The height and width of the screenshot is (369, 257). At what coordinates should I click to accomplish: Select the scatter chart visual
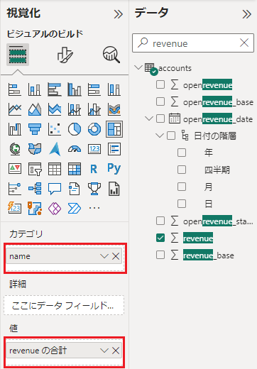pos(55,129)
